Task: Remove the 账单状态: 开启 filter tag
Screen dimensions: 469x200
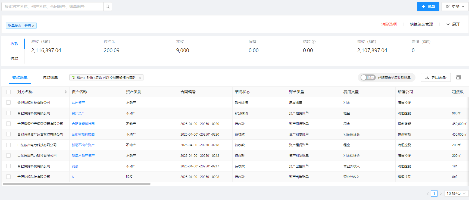Action: click(x=33, y=26)
